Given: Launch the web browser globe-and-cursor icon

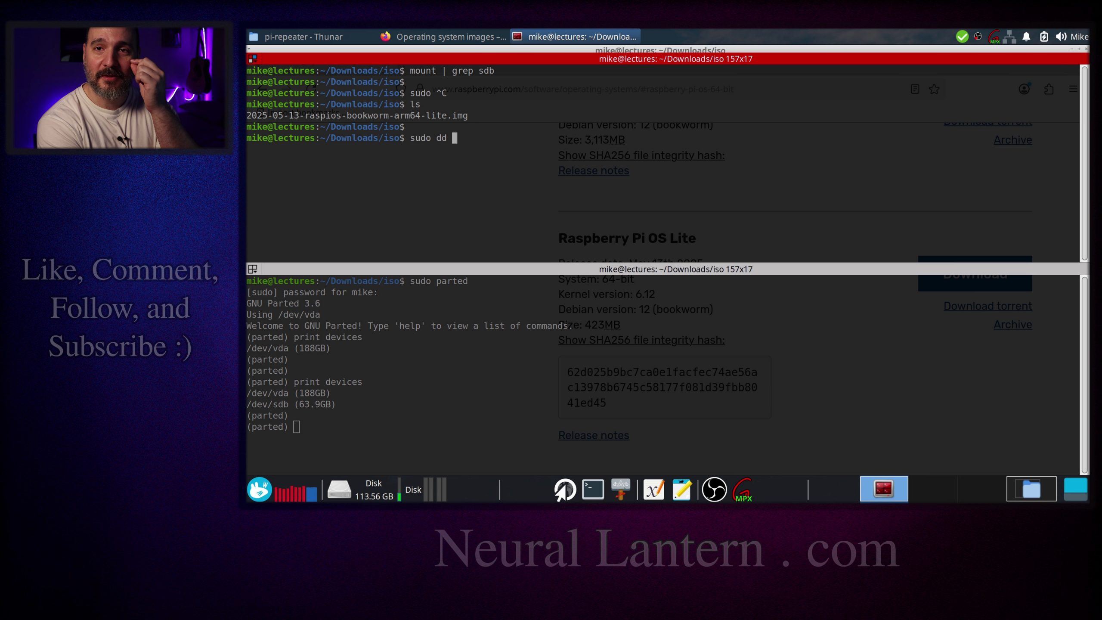Looking at the screenshot, I should pos(565,490).
